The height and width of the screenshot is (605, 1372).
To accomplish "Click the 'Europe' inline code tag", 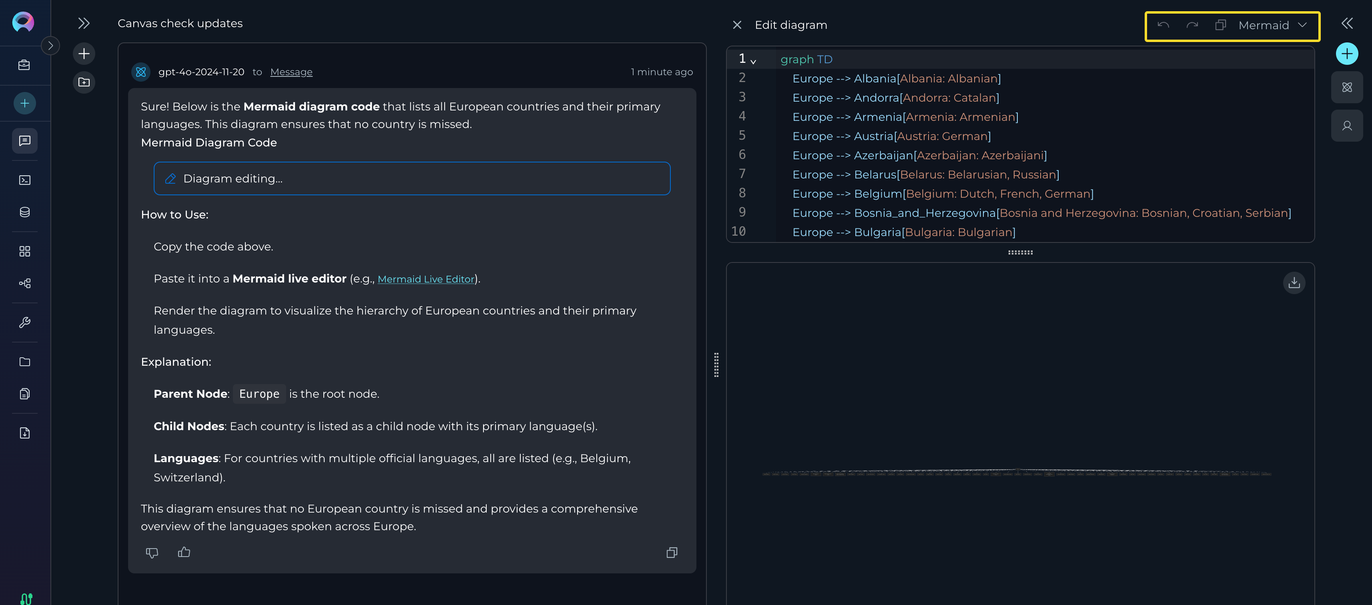I will coord(259,394).
